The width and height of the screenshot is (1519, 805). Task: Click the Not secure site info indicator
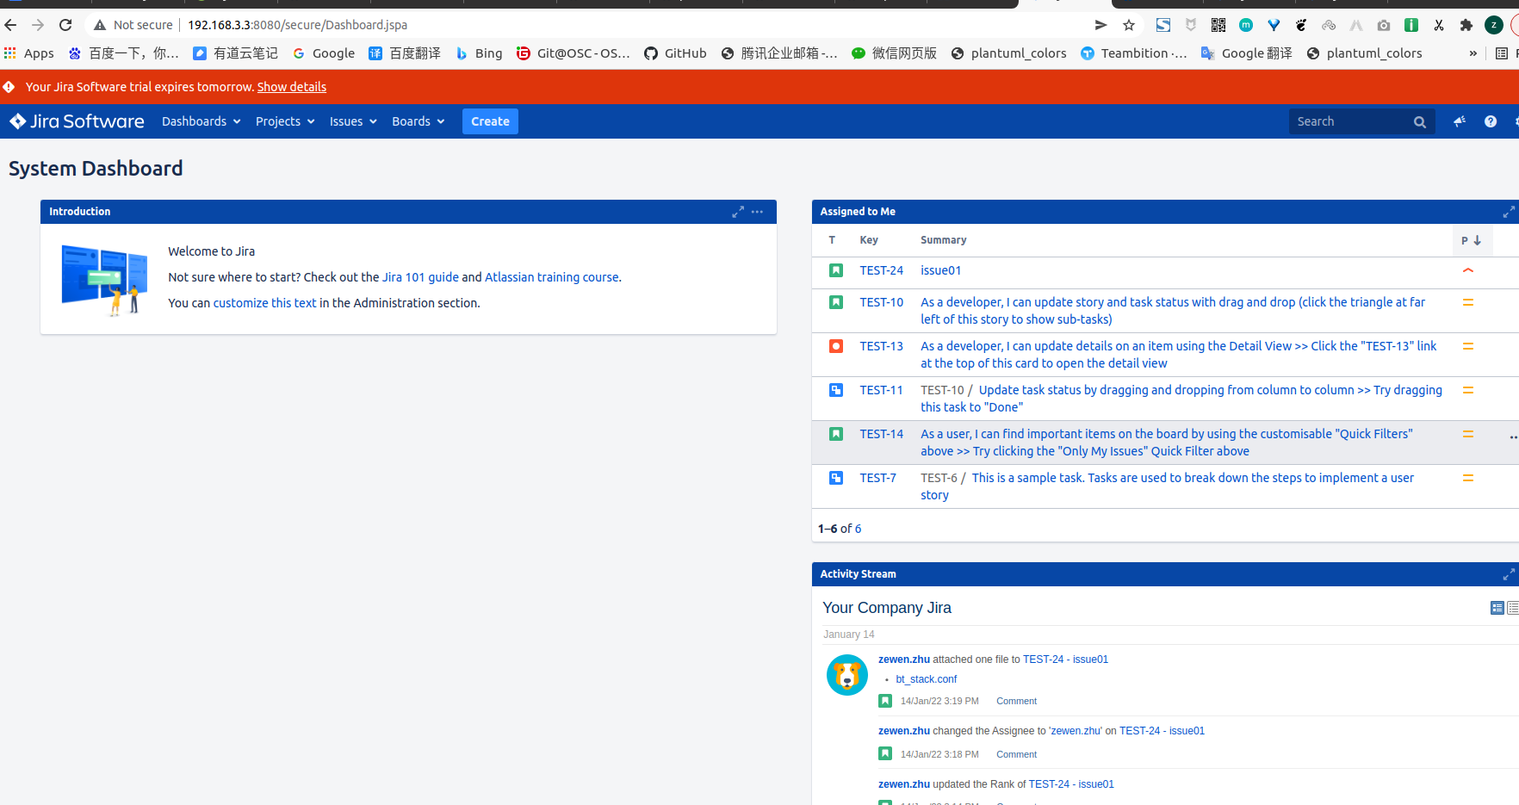click(x=133, y=25)
